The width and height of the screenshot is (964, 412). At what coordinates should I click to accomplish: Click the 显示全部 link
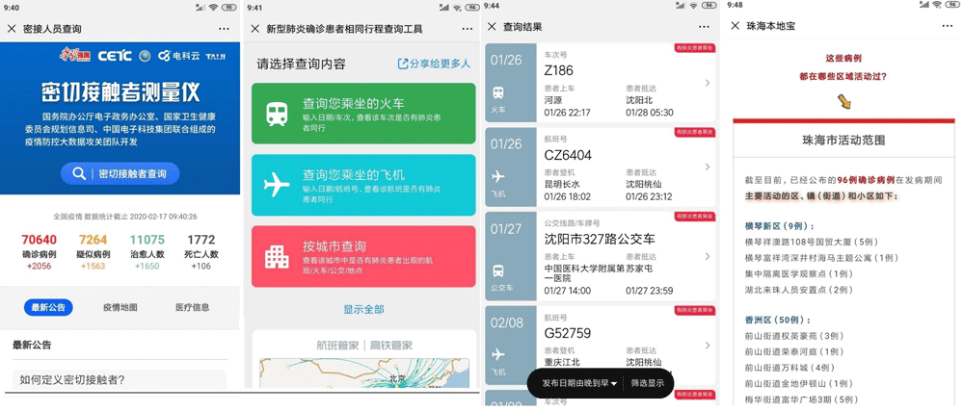[x=363, y=309]
